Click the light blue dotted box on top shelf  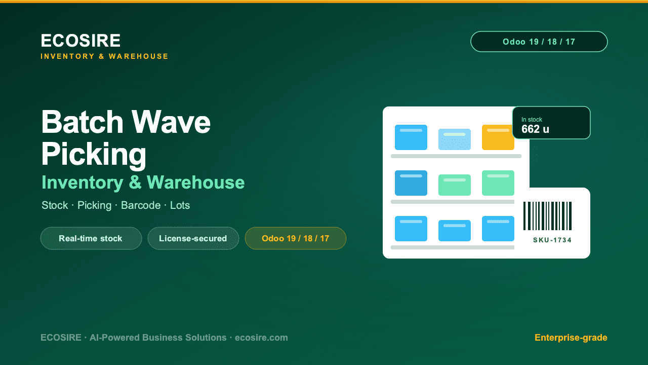coord(455,139)
